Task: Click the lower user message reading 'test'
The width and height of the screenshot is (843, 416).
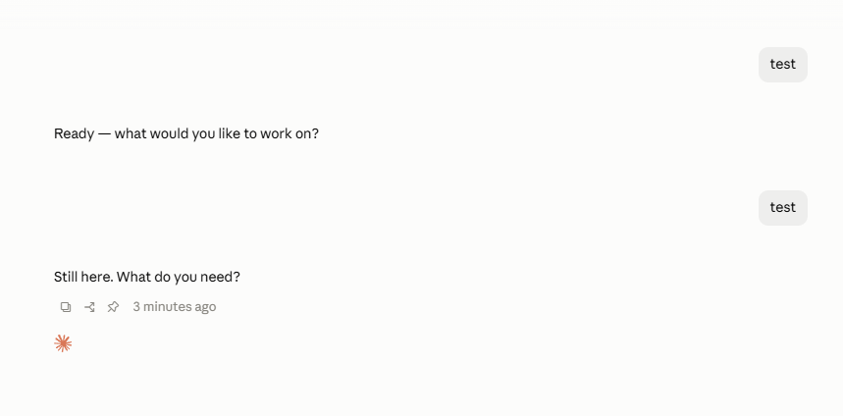Action: point(783,208)
